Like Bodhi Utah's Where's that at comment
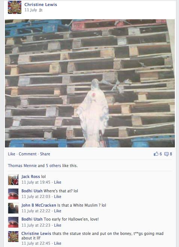Screen dimensions: 179x247 pyautogui.click(x=57, y=196)
